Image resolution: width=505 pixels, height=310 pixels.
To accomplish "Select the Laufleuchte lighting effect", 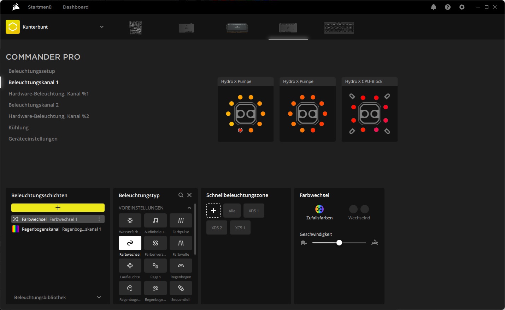I will 130,266.
